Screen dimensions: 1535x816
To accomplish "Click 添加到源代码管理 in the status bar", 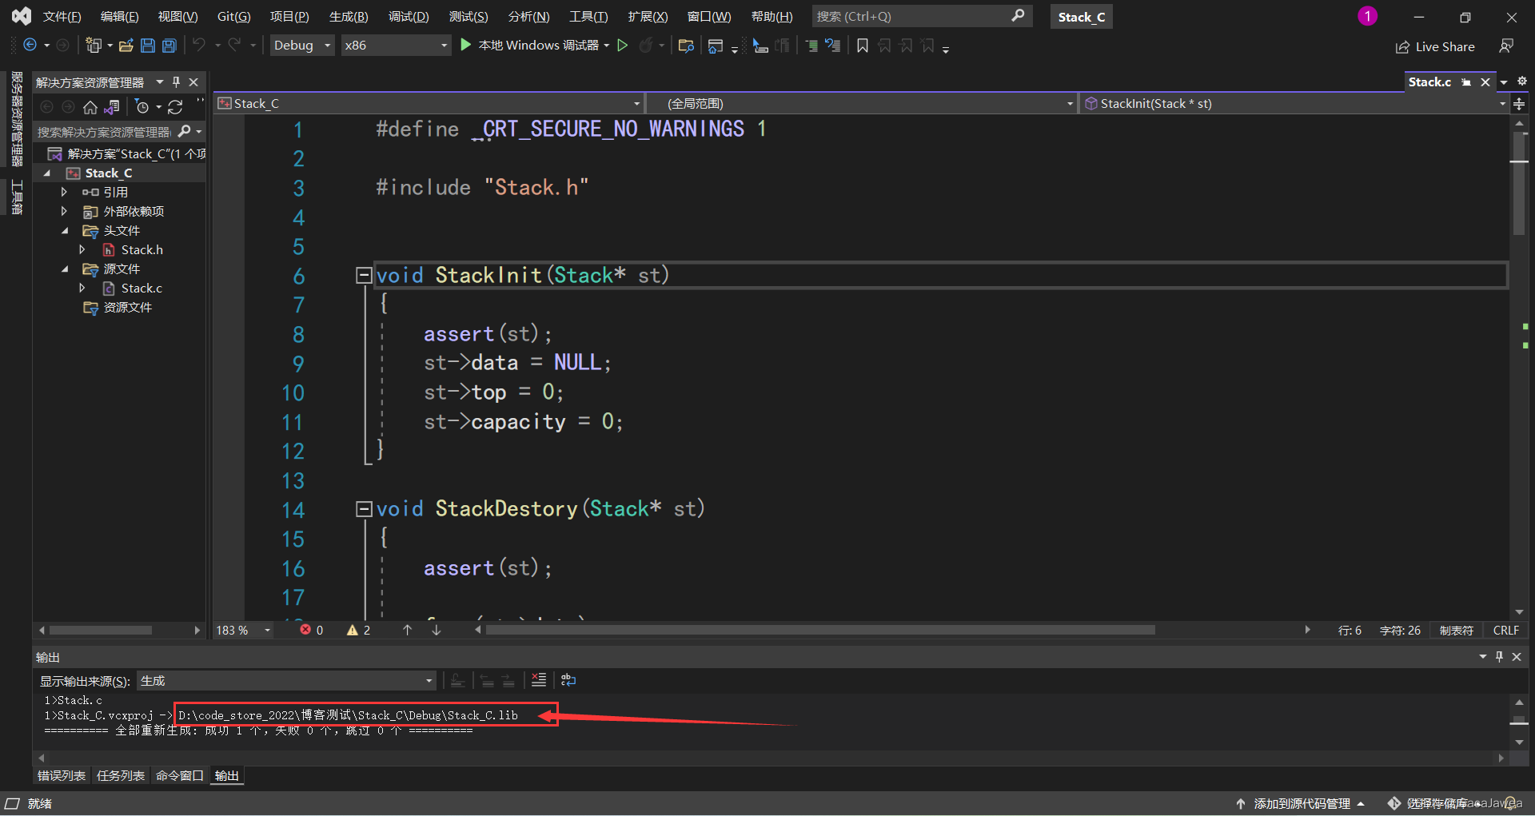I will click(x=1301, y=803).
